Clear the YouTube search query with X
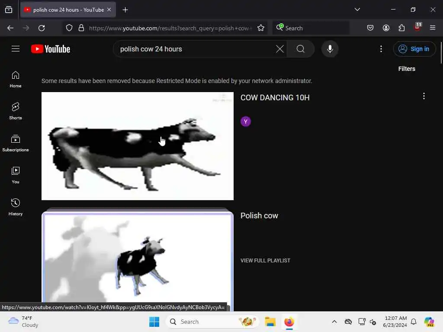Viewport: 443px width, 332px height. point(280,49)
